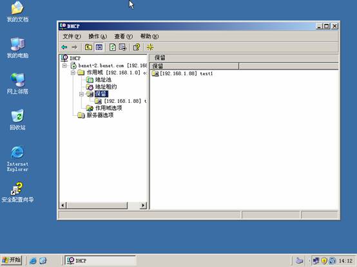
Task: Click the 开始 Start button
Action: tap(12, 260)
